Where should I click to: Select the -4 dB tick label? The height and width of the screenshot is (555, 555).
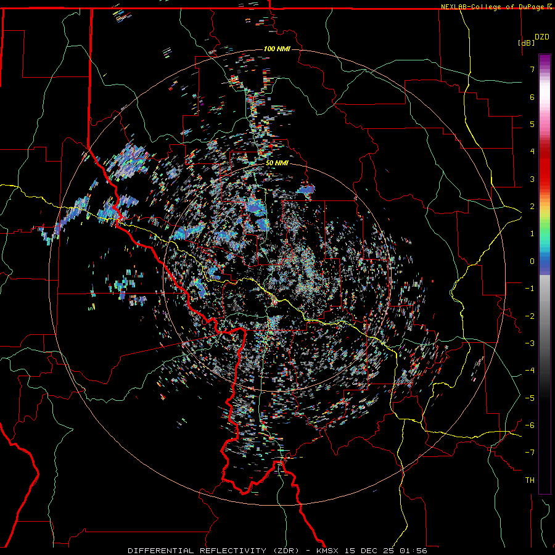530,371
